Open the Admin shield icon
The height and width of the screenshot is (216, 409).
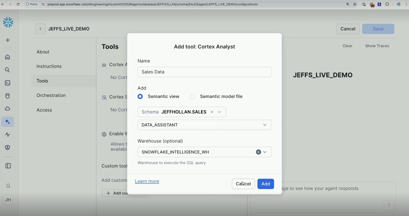pos(8,148)
